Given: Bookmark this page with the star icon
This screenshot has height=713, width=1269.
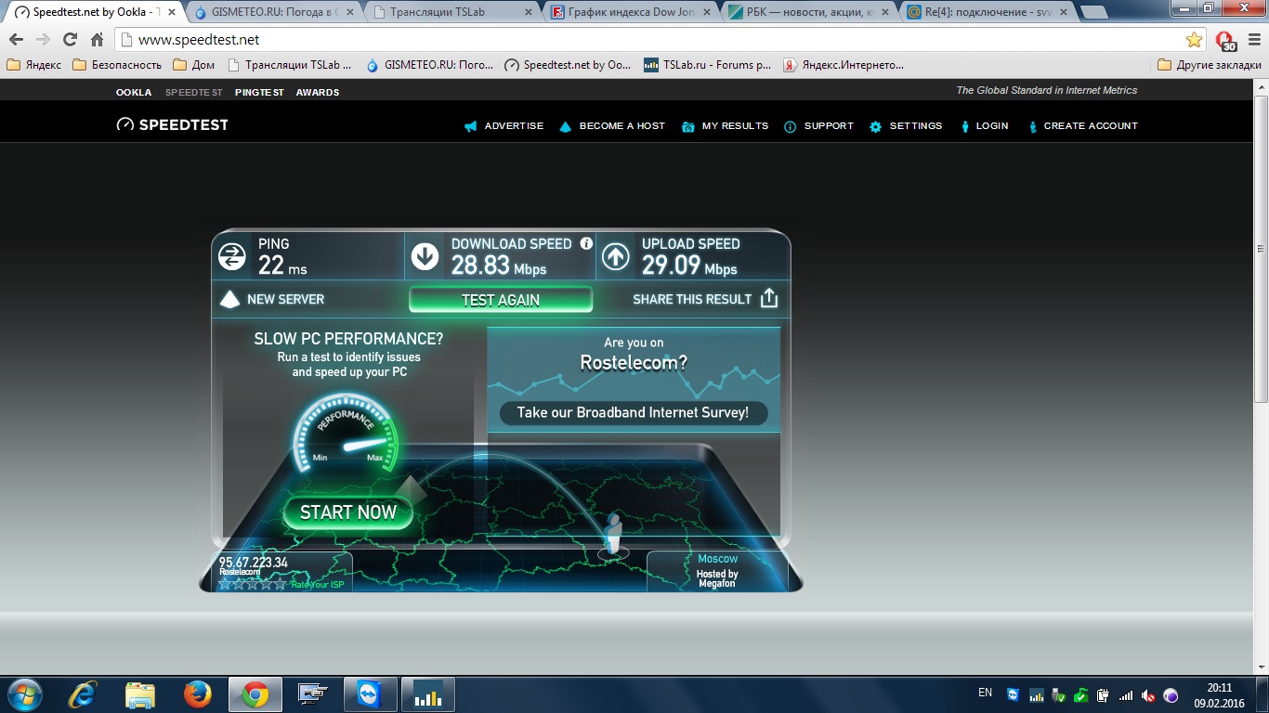Looking at the screenshot, I should (x=1194, y=40).
